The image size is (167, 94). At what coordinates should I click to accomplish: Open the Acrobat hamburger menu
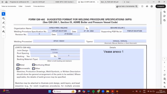[x=2, y=2]
